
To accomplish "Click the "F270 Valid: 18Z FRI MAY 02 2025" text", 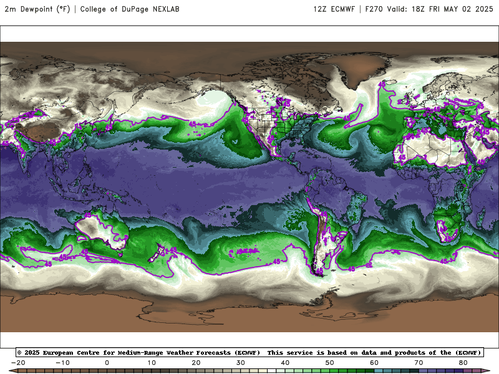I will pyautogui.click(x=429, y=9).
